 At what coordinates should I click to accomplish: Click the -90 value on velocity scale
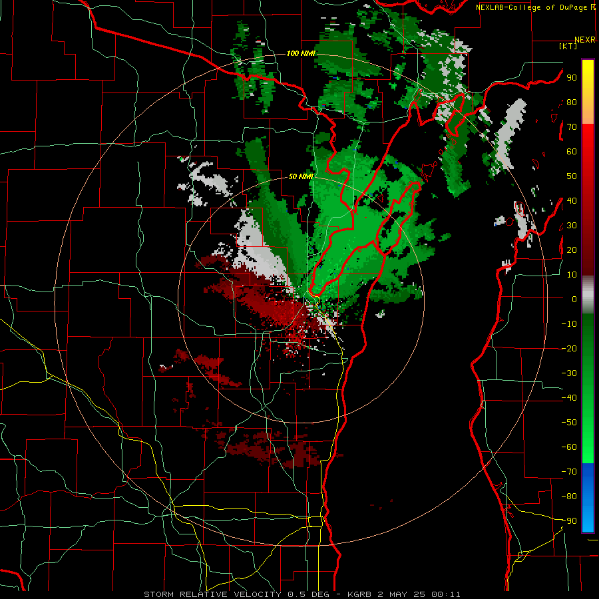[569, 521]
